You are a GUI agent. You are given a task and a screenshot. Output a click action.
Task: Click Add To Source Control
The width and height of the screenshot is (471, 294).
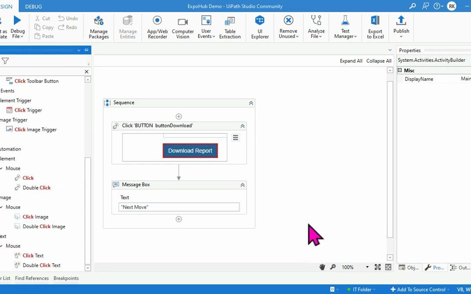click(x=419, y=290)
